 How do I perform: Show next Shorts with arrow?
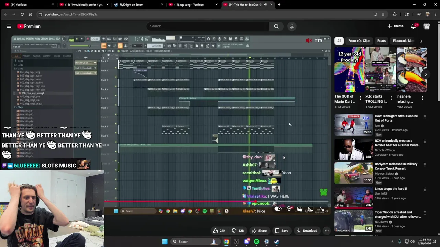coord(426,74)
